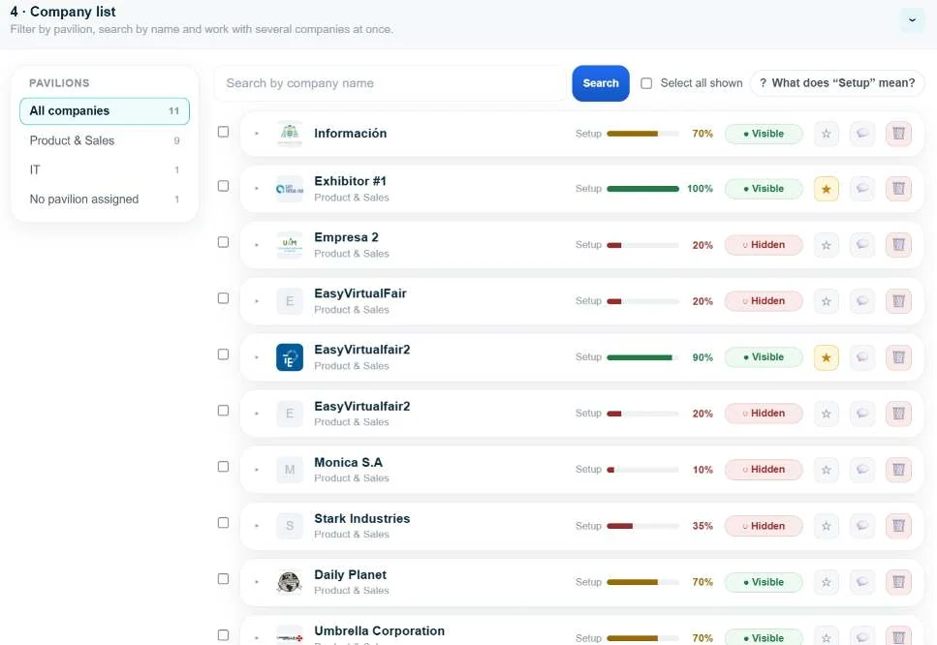The image size is (937, 645).
Task: Expand the Información row arrow
Action: coord(257,134)
